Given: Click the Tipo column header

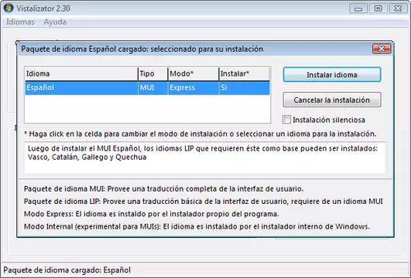Looking at the screenshot, I should pyautogui.click(x=152, y=74).
